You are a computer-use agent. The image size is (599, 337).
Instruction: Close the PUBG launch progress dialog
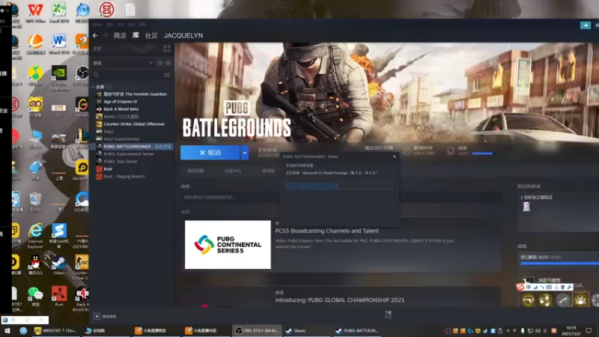click(395, 157)
